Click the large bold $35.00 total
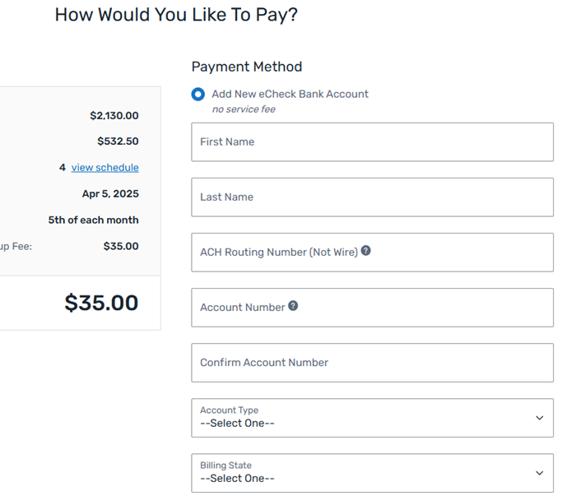The height and width of the screenshot is (496, 576). 101,303
